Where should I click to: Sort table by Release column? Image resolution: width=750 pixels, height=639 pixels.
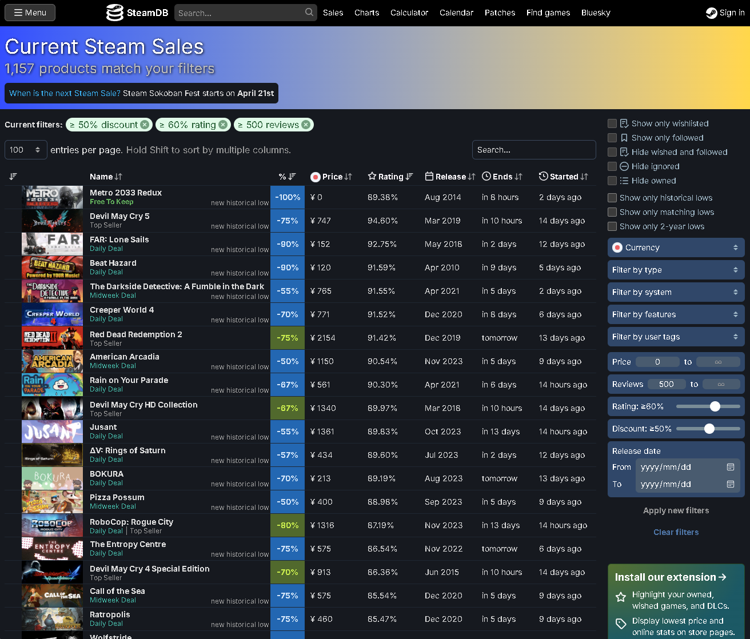click(x=450, y=177)
